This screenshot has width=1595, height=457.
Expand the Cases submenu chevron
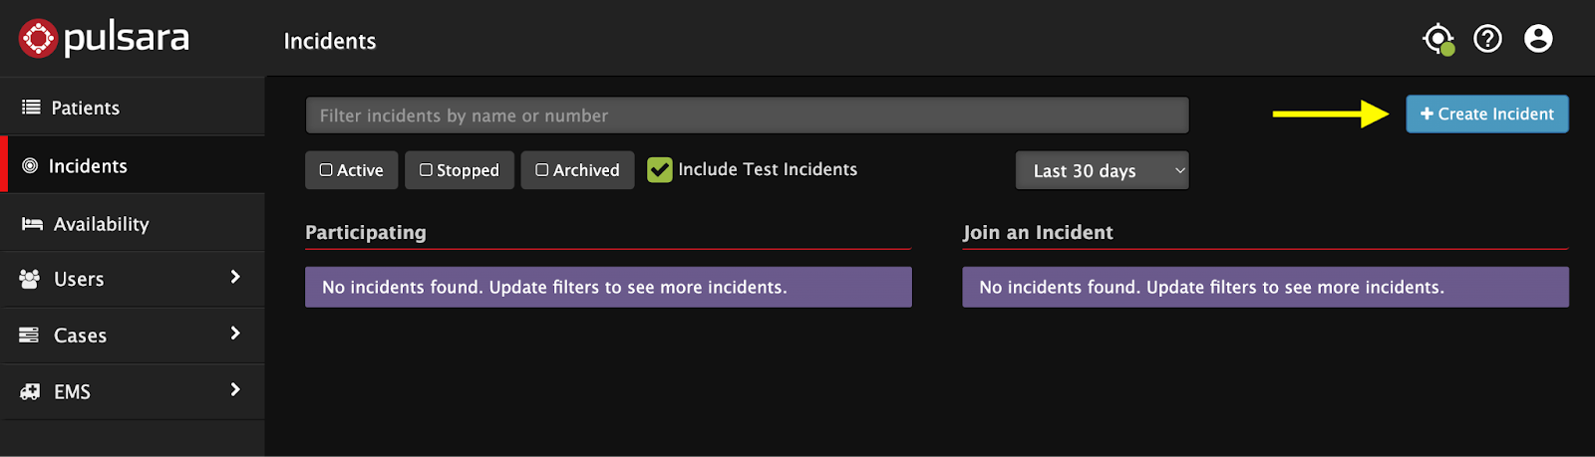(235, 333)
